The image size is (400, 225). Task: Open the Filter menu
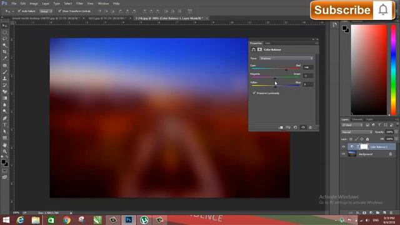click(79, 4)
